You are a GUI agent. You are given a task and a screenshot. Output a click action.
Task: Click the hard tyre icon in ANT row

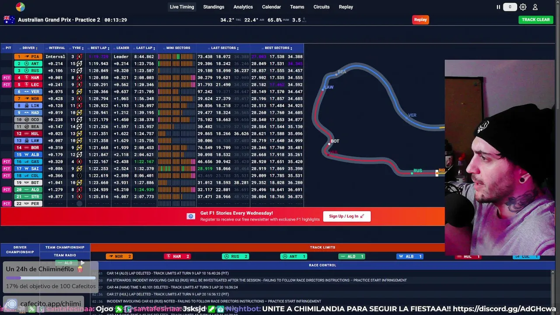(x=79, y=64)
